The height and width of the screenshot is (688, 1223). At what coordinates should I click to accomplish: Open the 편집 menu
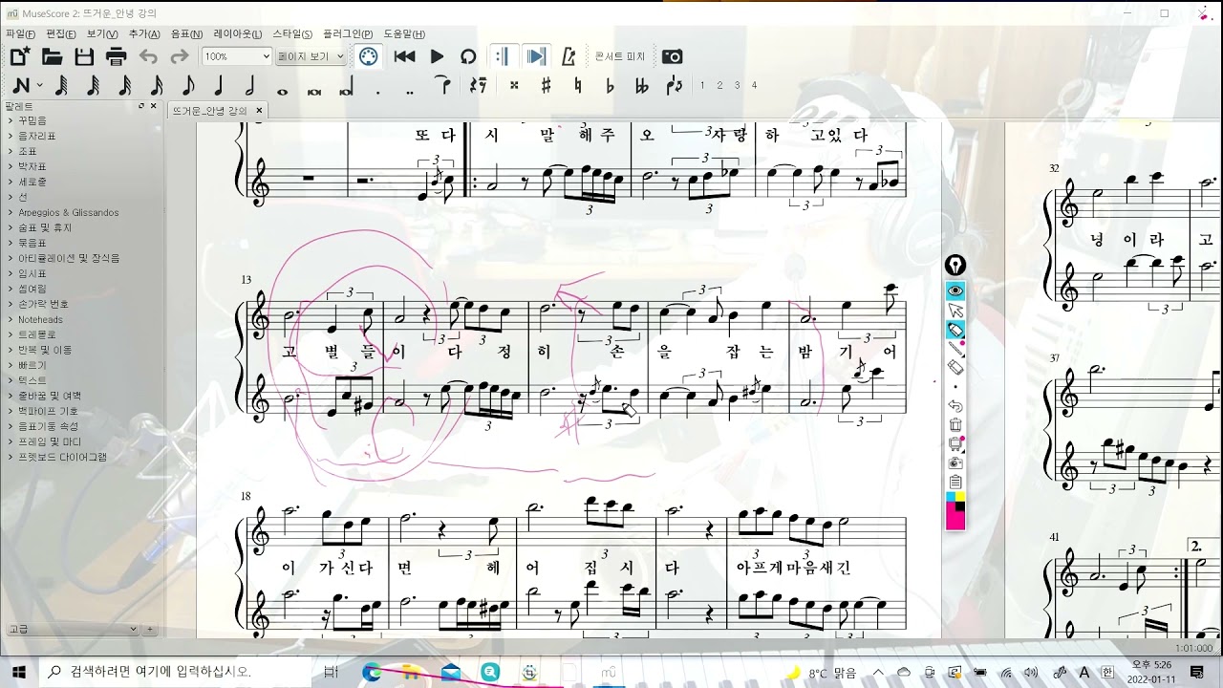(x=61, y=33)
